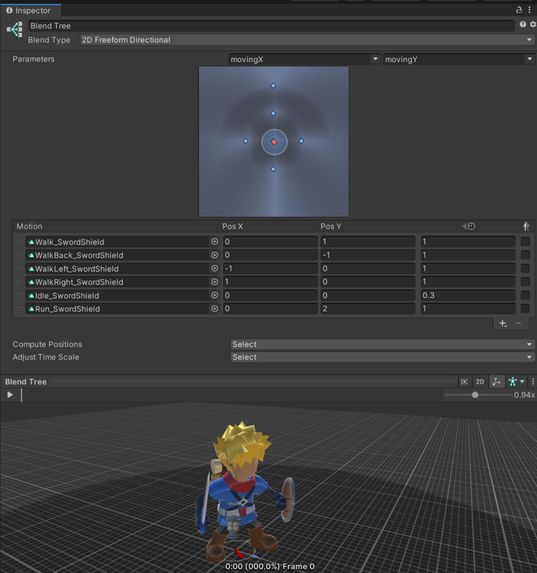The image size is (537, 573).
Task: Open the preview panel's three-dot menu
Action: click(x=533, y=382)
